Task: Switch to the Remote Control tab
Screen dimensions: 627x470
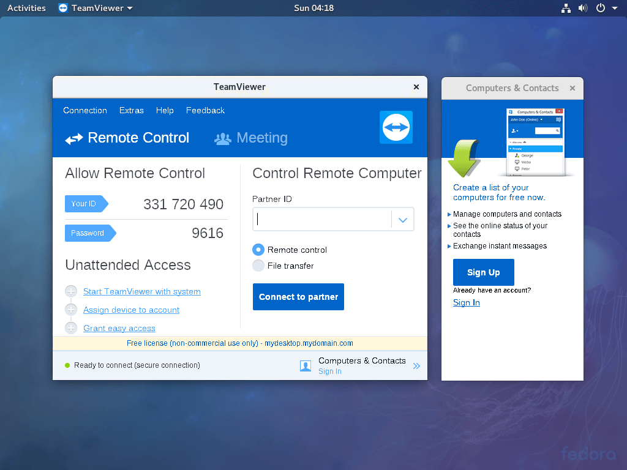Action: (127, 138)
